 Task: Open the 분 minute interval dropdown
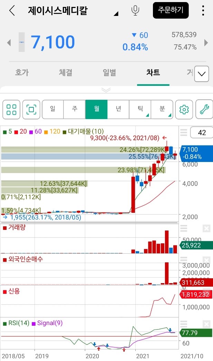(162, 110)
